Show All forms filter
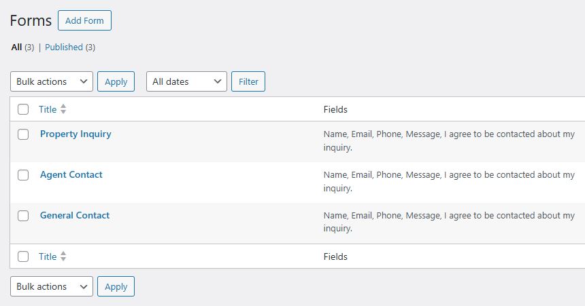 coord(16,47)
